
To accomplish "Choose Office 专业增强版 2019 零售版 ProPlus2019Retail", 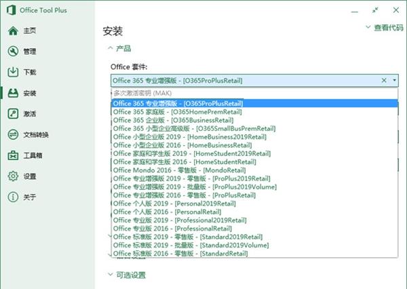I will (254, 178).
